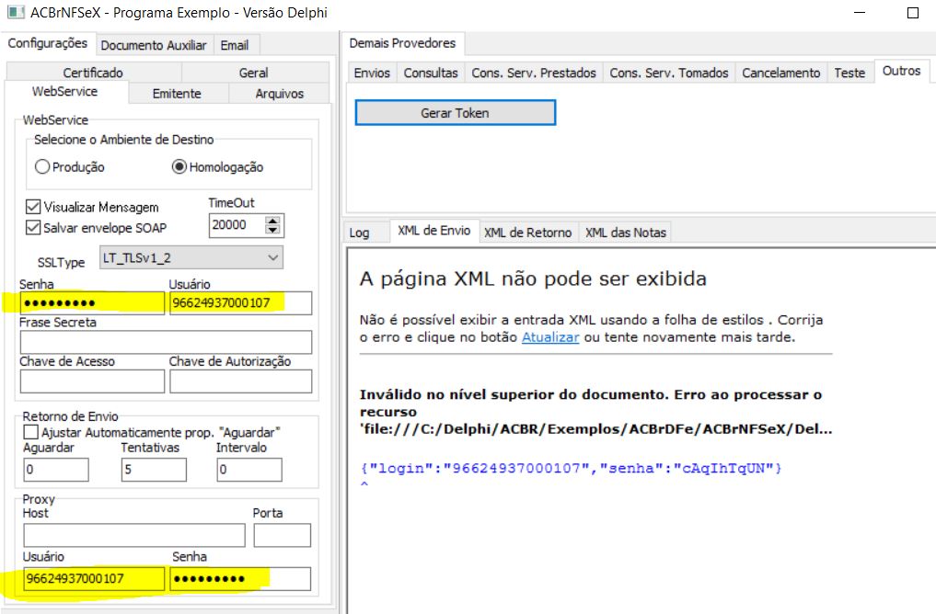Screen dimensions: 936x614
Task: Switch to the Configurações tab
Action: coord(47,43)
